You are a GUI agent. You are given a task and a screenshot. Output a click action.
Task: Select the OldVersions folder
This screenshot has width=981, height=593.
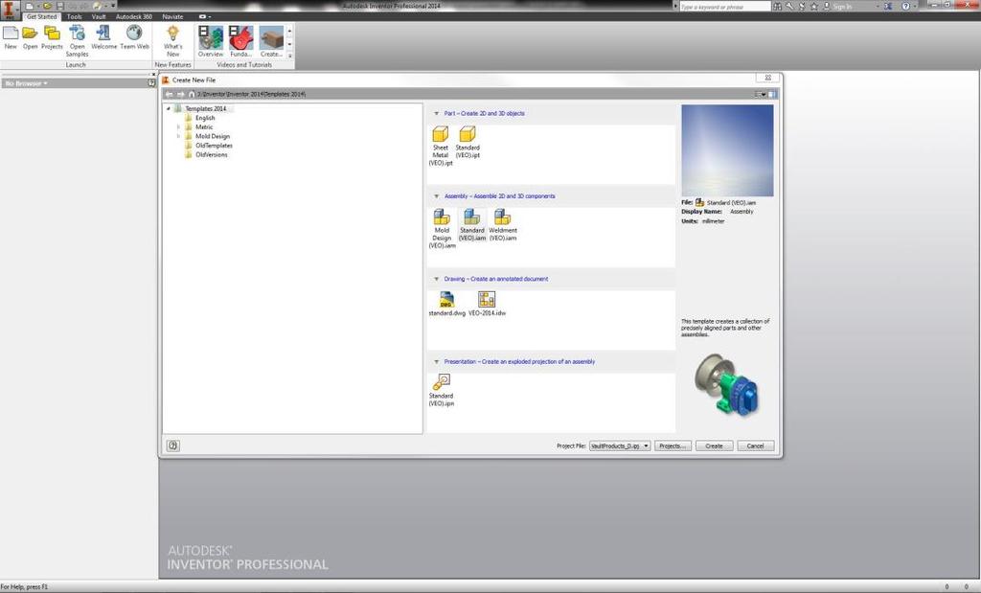click(x=212, y=154)
